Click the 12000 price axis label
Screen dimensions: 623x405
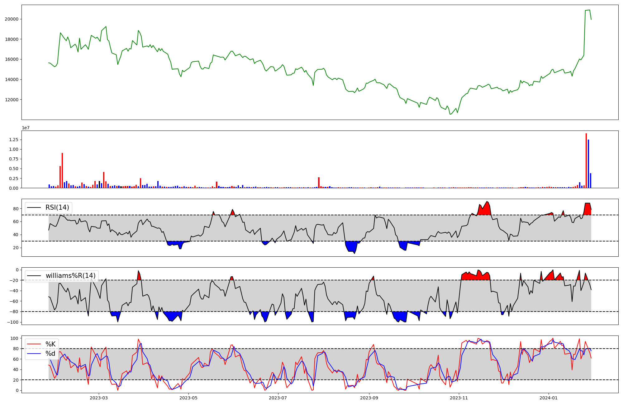pos(12,100)
